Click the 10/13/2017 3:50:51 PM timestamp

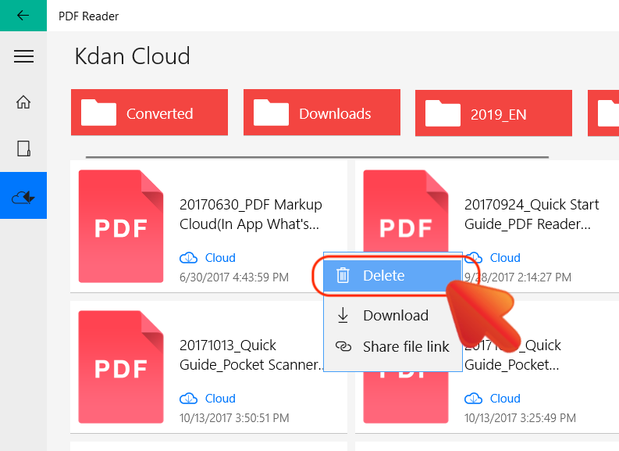coord(234,418)
